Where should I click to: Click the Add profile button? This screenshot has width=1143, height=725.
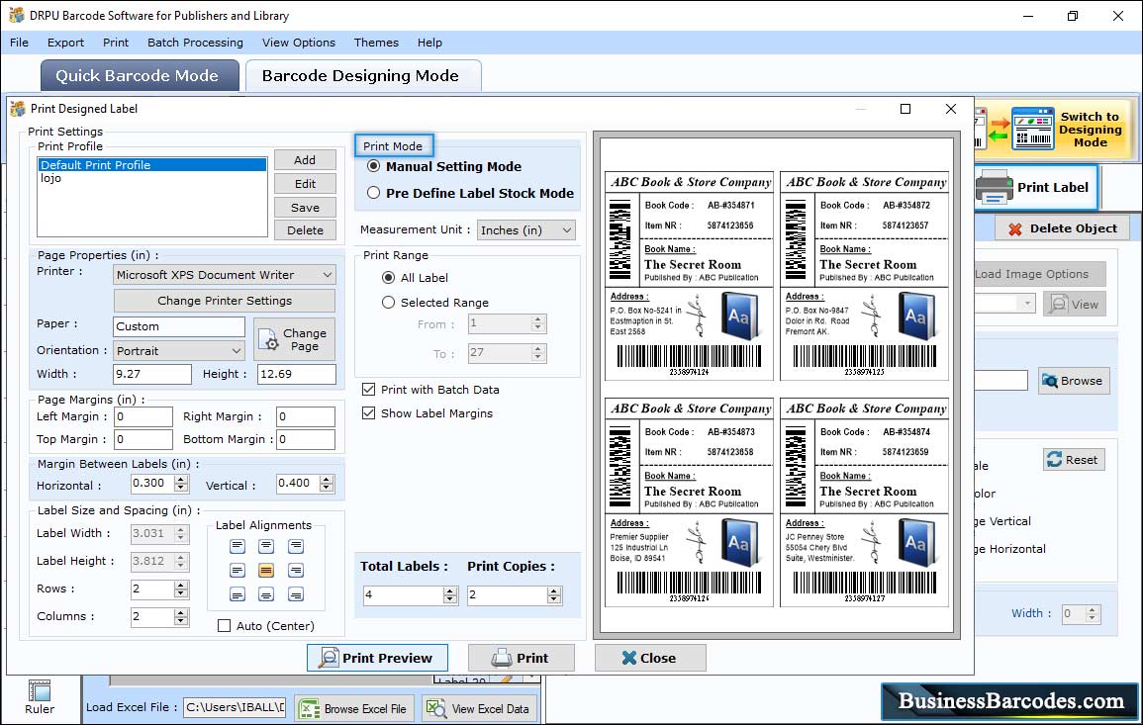tap(305, 159)
